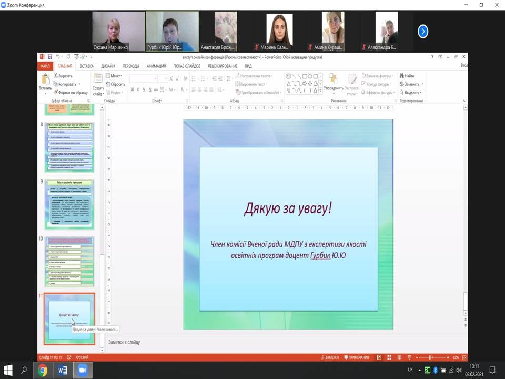Screen dimensions: 505x379
Task: Switch to slide sorter view icon
Action: 389,357
